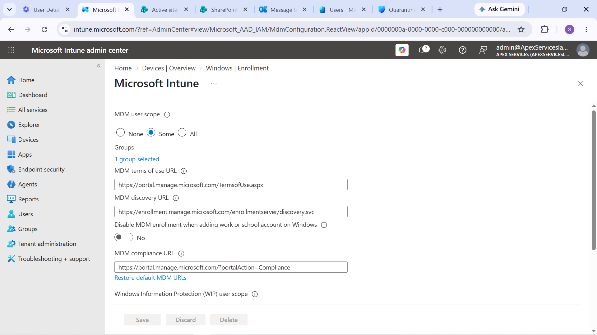Click the Delete button
This screenshot has width=597, height=335.
229,320
